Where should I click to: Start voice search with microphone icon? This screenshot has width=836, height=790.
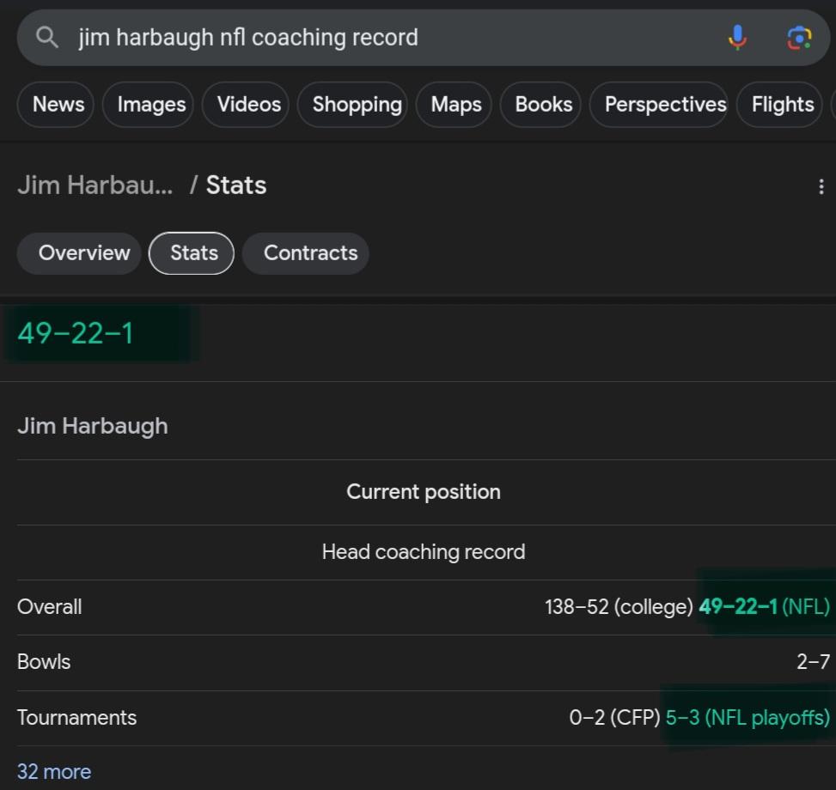click(x=737, y=38)
